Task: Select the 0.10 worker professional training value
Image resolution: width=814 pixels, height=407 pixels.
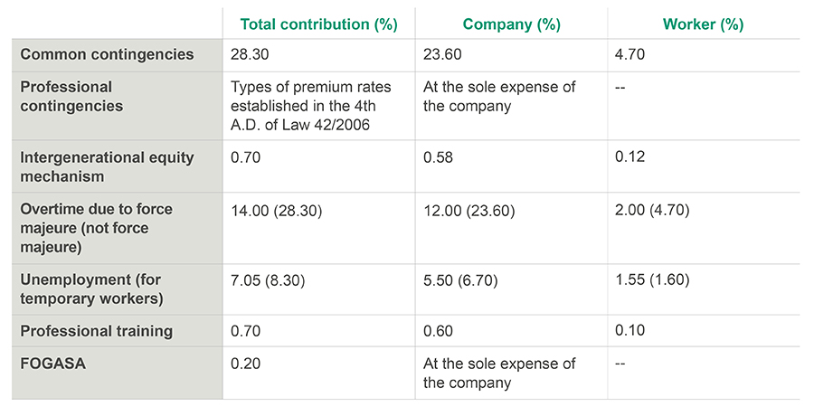Action: pyautogui.click(x=629, y=331)
